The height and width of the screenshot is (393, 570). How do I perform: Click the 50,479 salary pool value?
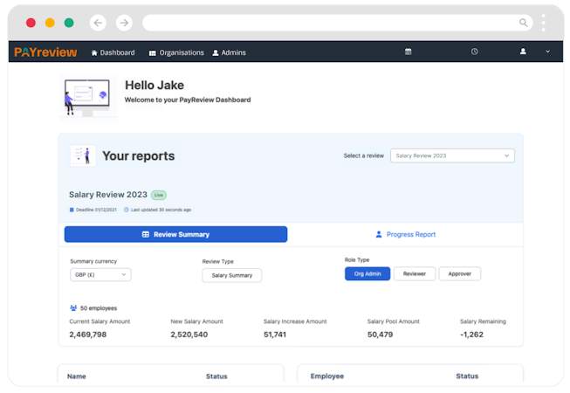(x=380, y=334)
